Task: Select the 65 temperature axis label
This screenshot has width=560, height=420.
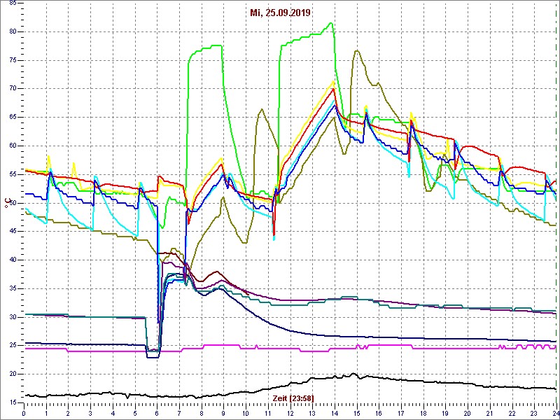Action: coord(13,118)
